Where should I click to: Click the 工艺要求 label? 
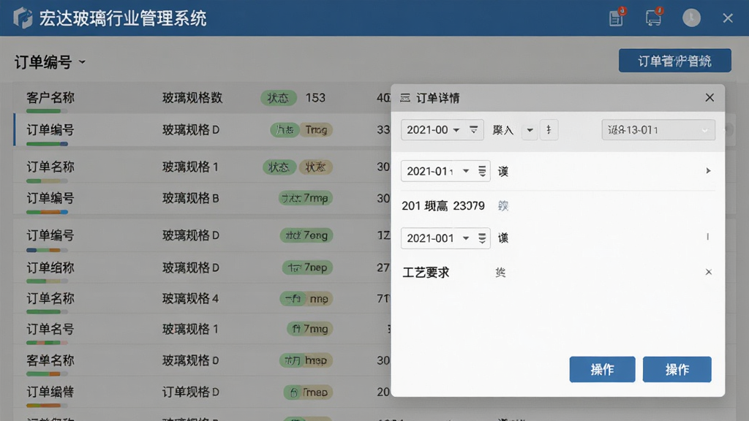pyautogui.click(x=426, y=273)
